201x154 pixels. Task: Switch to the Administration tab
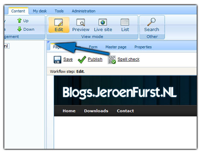(x=83, y=11)
